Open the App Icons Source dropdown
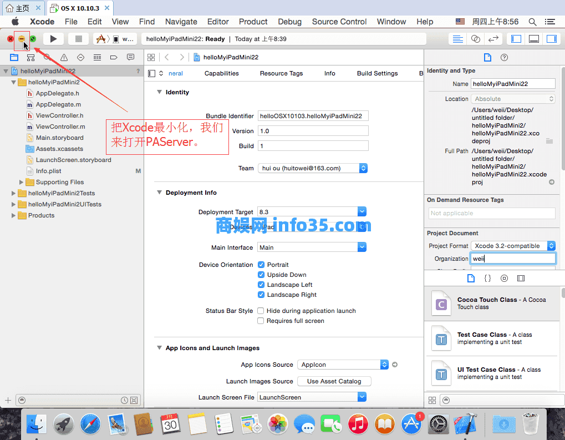The image size is (565, 440). pyautogui.click(x=343, y=365)
